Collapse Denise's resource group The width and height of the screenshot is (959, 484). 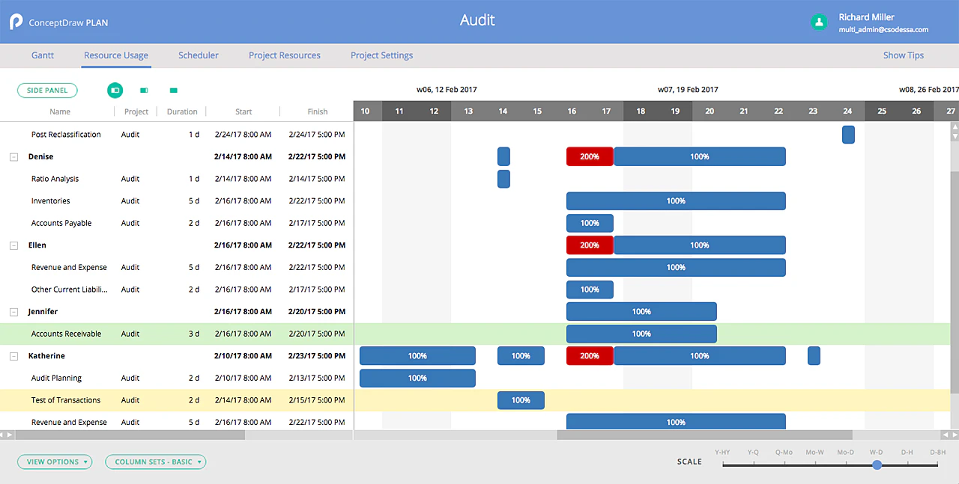(13, 156)
